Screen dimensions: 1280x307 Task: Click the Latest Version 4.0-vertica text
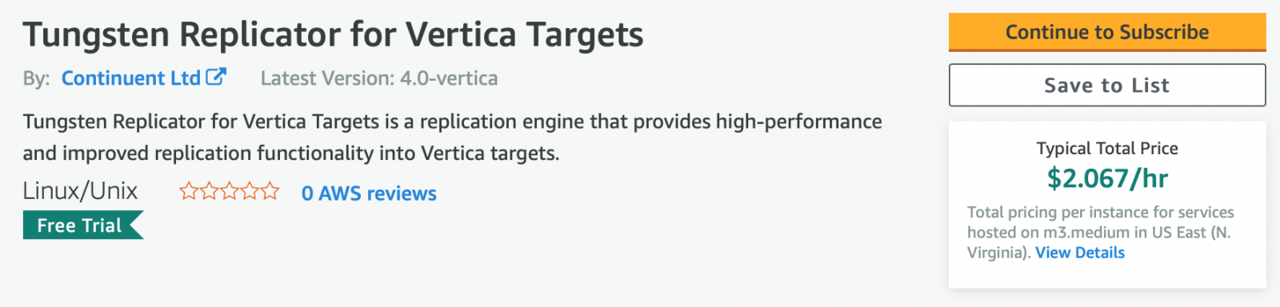click(x=379, y=78)
